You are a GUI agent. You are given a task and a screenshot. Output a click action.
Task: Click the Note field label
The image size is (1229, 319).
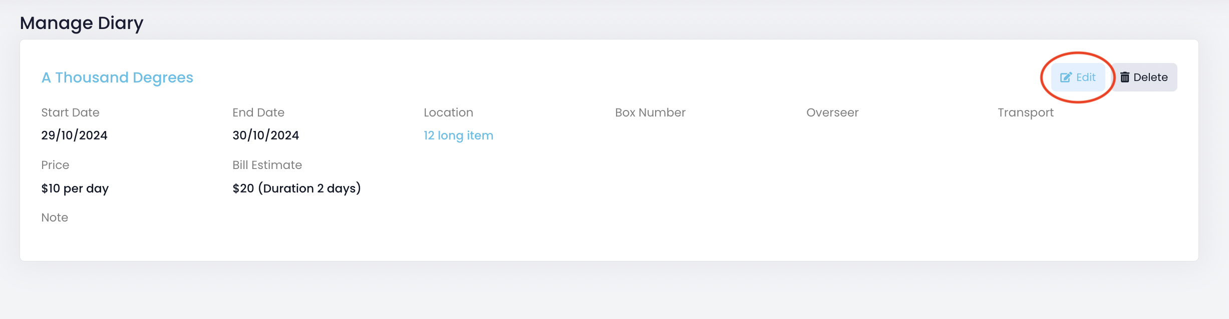tap(55, 217)
